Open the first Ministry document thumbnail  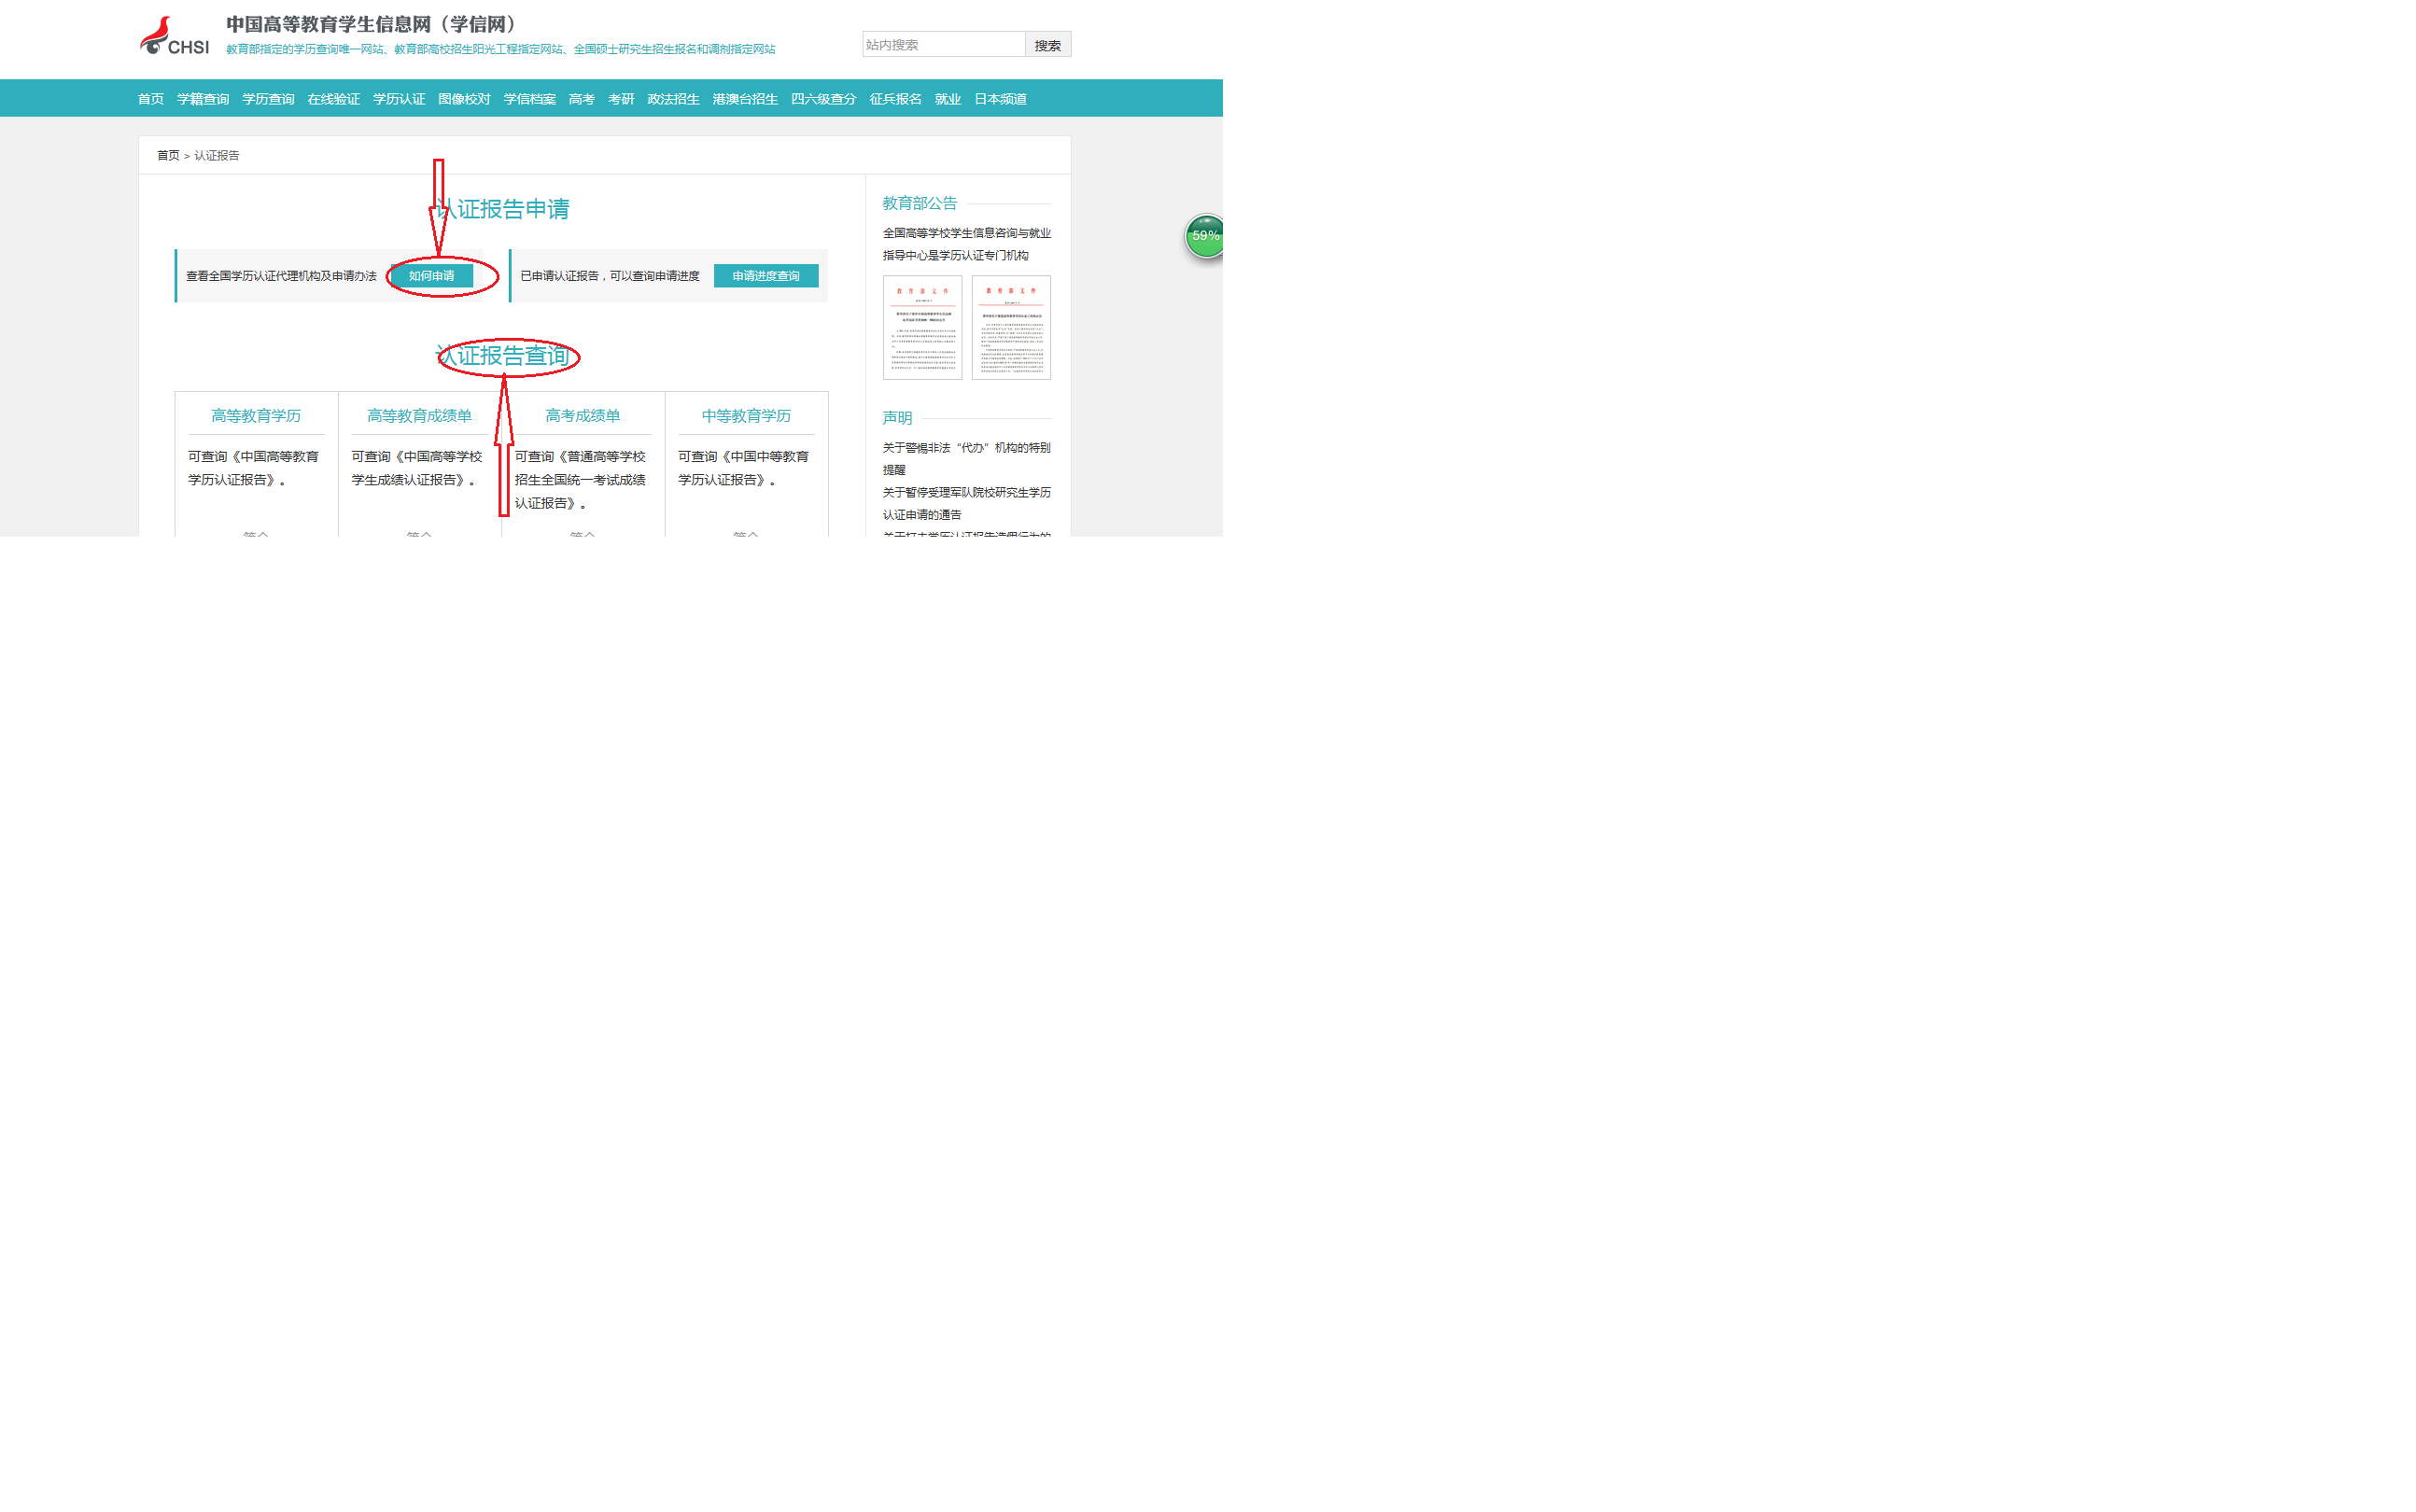pyautogui.click(x=921, y=327)
